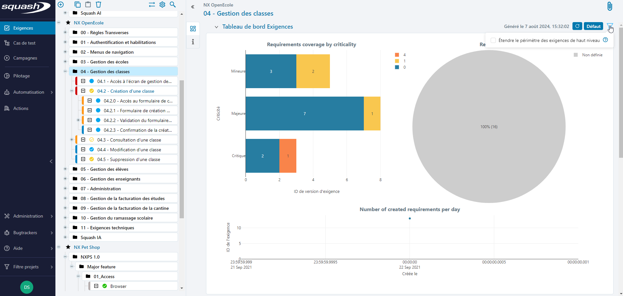Screen dimensions: 623x296
Task: Expand the Automatisation menu arrow
Action: coord(52,92)
